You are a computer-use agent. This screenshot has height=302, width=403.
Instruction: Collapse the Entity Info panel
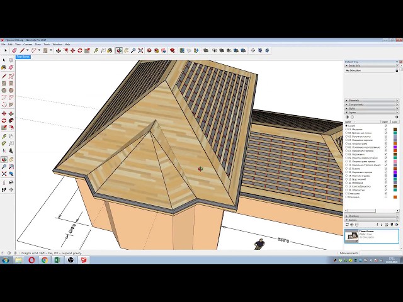[347, 65]
